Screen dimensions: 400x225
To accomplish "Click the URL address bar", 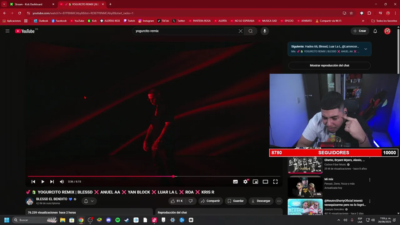I will pyautogui.click(x=184, y=13).
